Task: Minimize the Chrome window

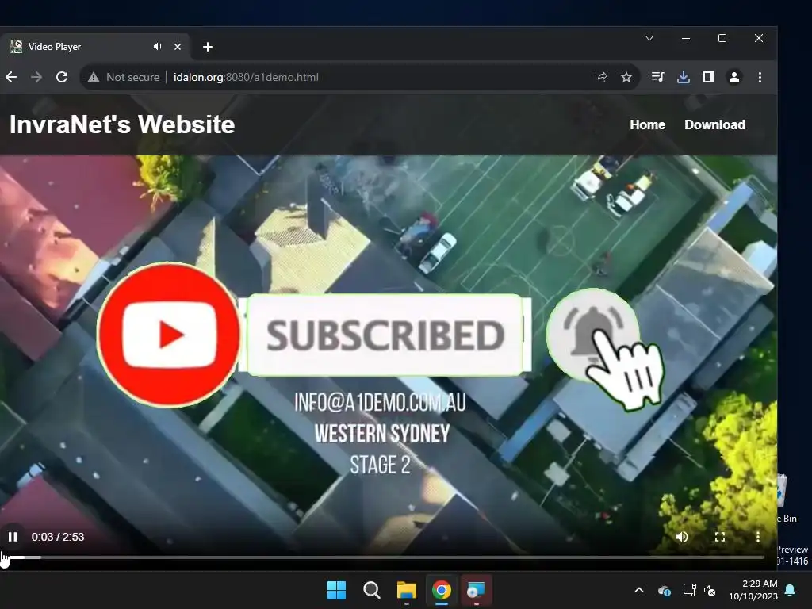Action: (686, 38)
